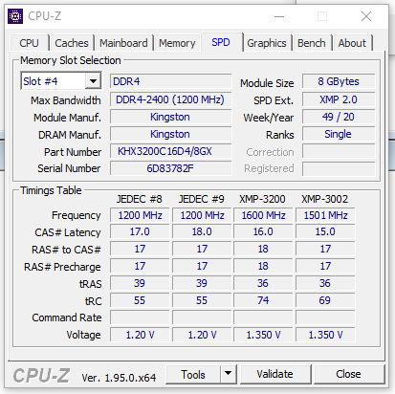Click the XMP-3002 tRC value 69
Image resolution: width=395 pixels, height=394 pixels.
(x=325, y=300)
